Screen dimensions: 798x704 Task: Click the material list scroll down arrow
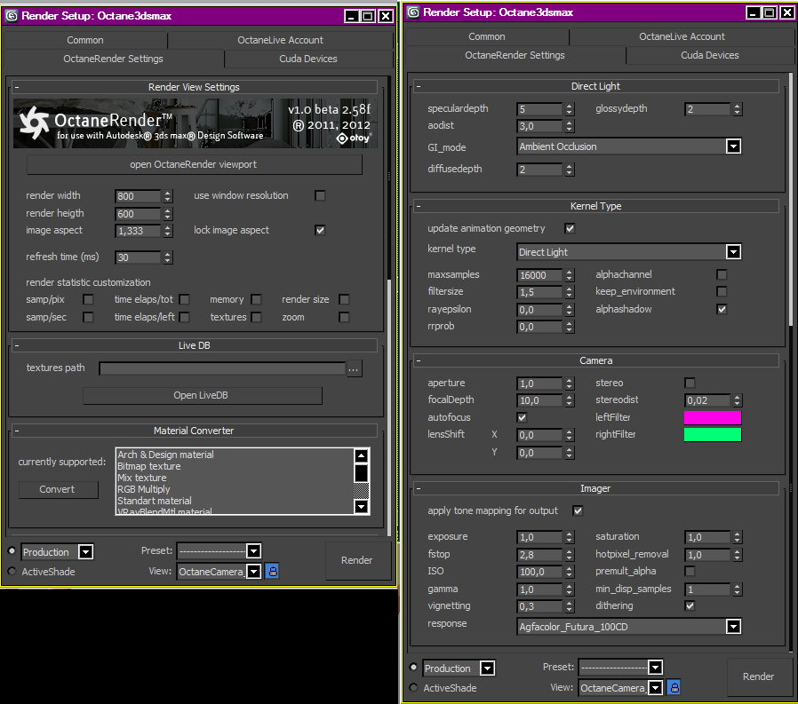click(362, 506)
